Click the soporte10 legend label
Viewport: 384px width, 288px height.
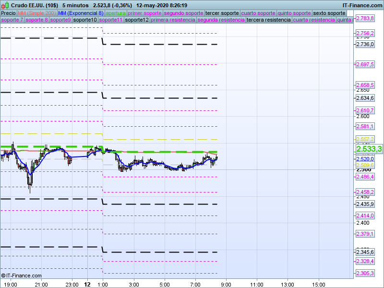click(85, 20)
